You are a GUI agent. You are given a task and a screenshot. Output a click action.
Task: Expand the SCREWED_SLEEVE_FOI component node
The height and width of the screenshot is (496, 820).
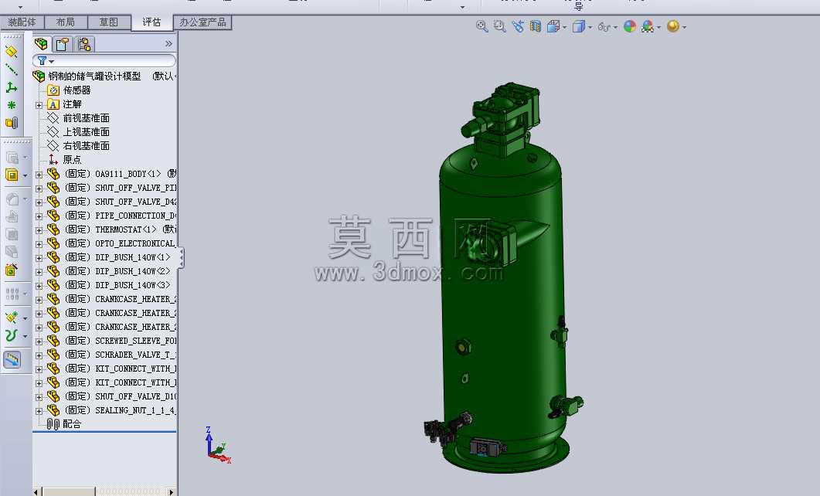click(x=39, y=341)
